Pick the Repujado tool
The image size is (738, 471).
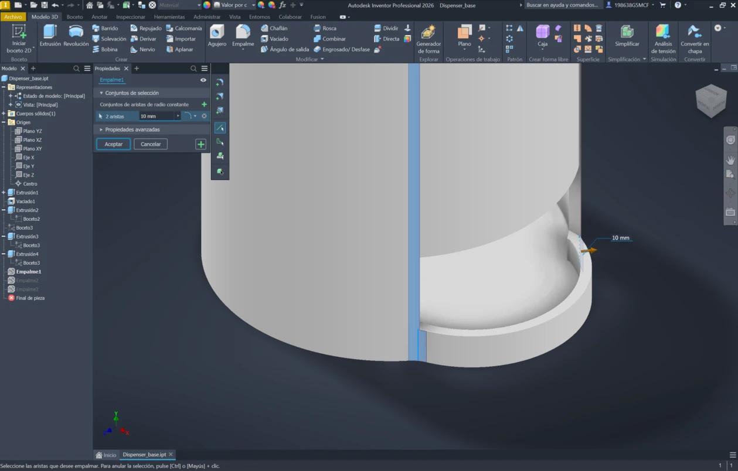pyautogui.click(x=146, y=28)
